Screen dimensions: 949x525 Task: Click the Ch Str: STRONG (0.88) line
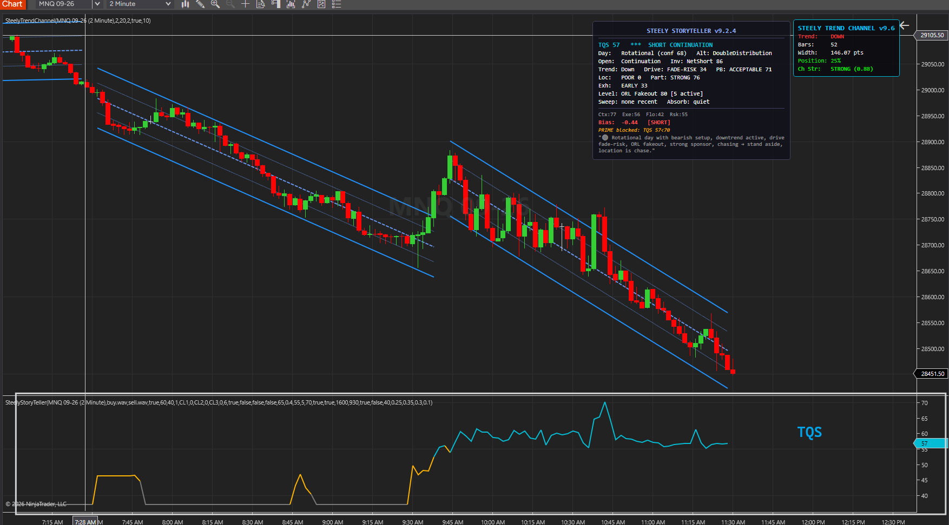coord(835,69)
